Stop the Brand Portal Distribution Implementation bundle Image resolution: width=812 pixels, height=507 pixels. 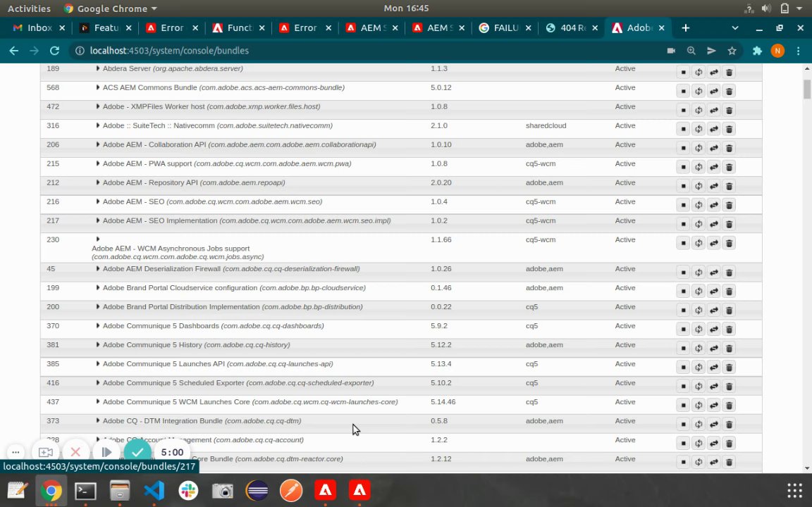coord(683,311)
